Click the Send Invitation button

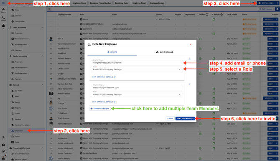click(185, 118)
